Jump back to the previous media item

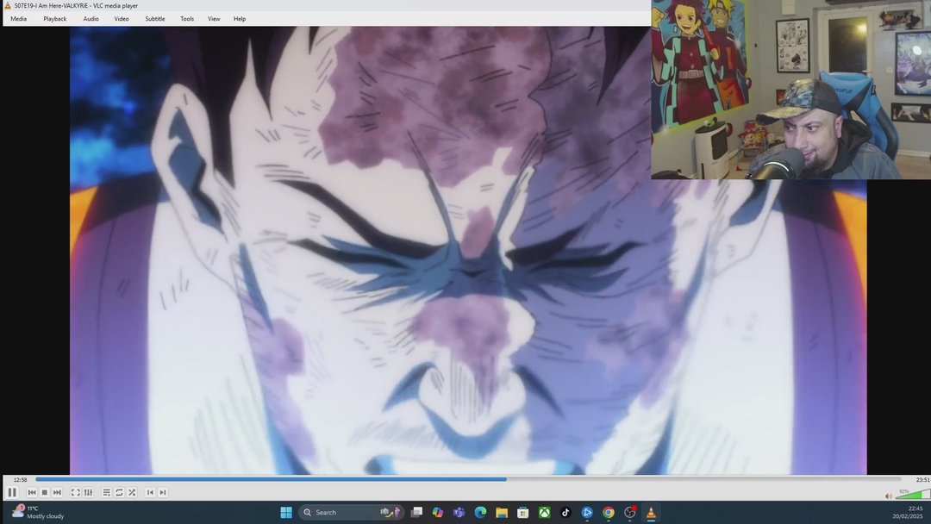tap(32, 492)
